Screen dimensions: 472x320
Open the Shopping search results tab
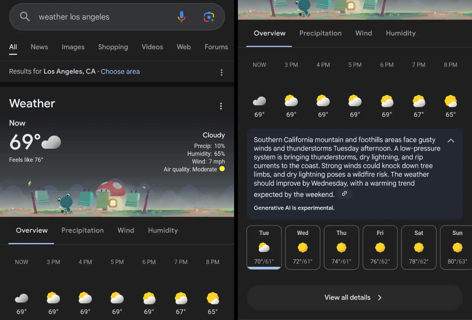(113, 47)
